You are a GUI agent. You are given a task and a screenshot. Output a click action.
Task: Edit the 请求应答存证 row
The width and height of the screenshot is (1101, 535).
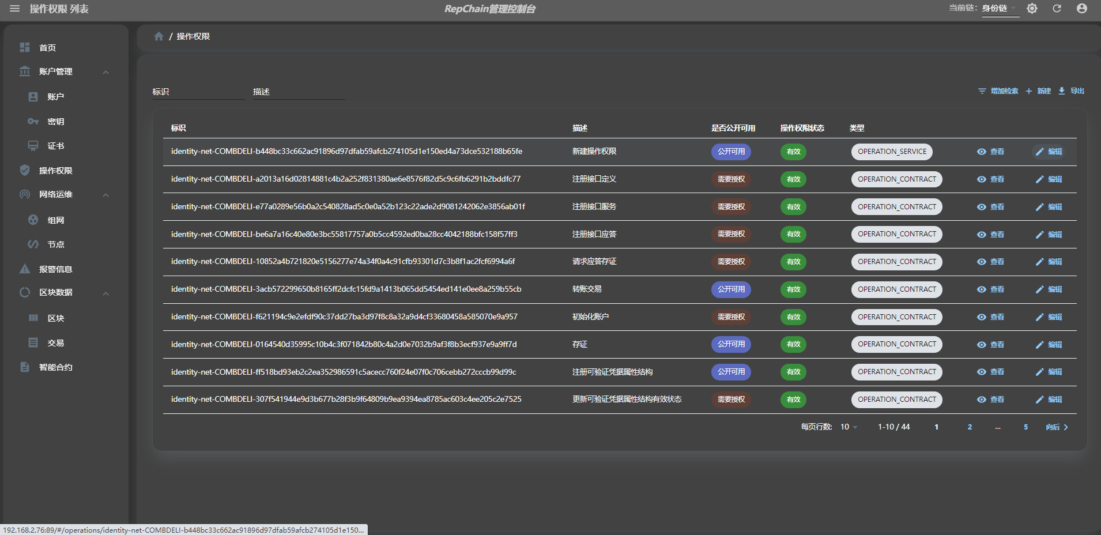[1049, 262]
